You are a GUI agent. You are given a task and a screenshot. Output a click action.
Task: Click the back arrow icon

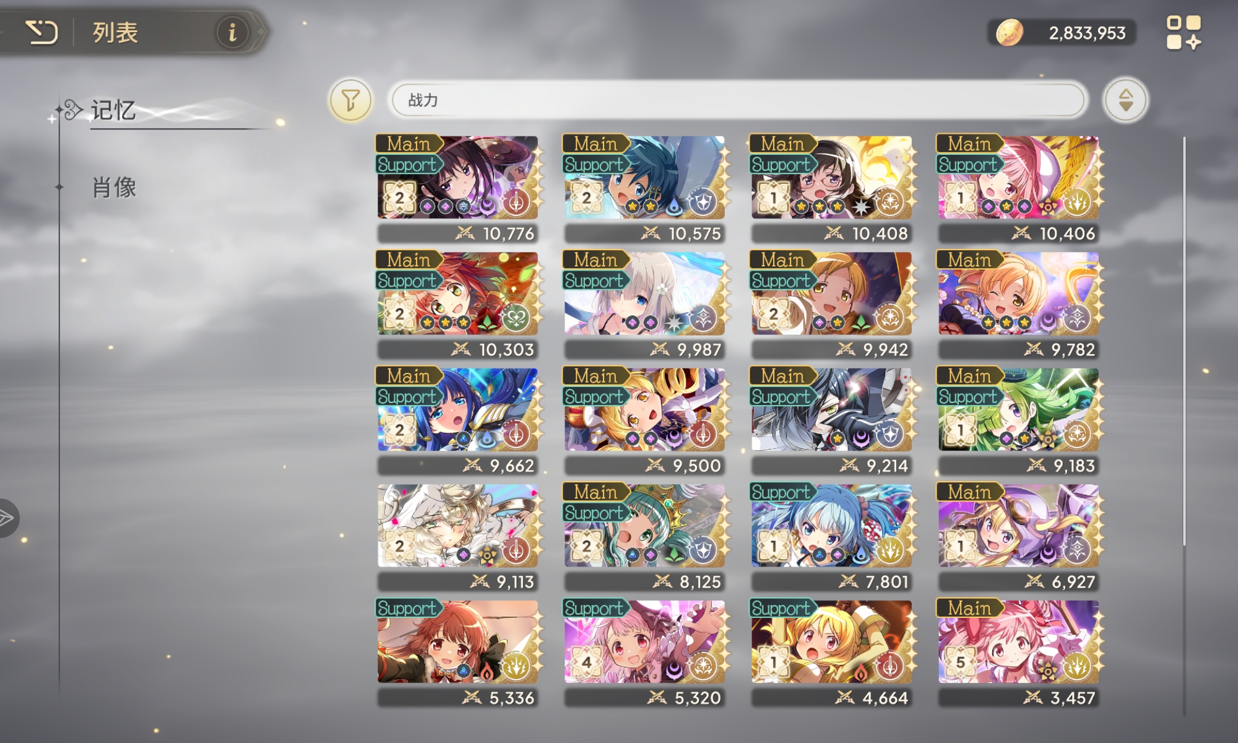coord(41,32)
